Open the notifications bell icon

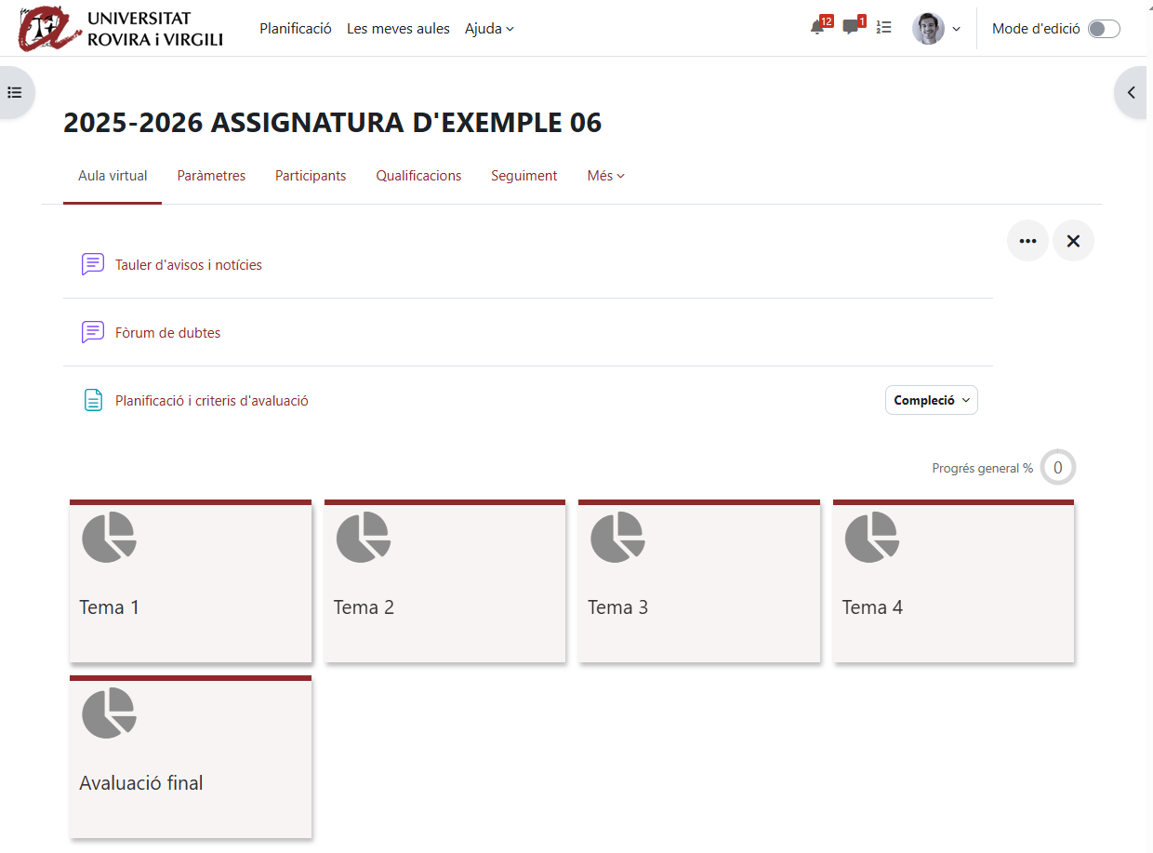pyautogui.click(x=817, y=28)
